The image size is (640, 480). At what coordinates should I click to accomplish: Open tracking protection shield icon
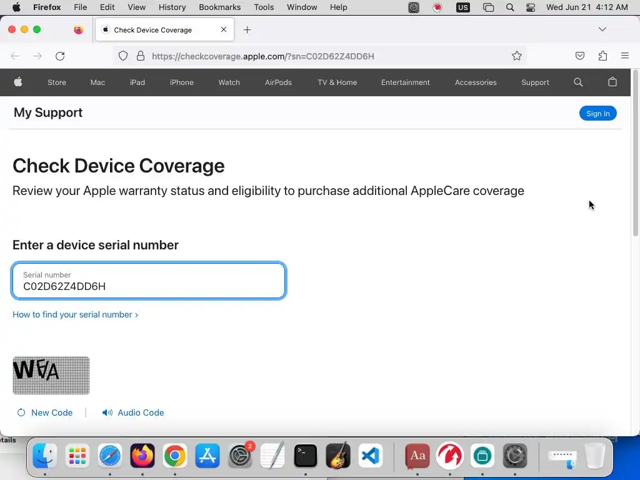[123, 56]
